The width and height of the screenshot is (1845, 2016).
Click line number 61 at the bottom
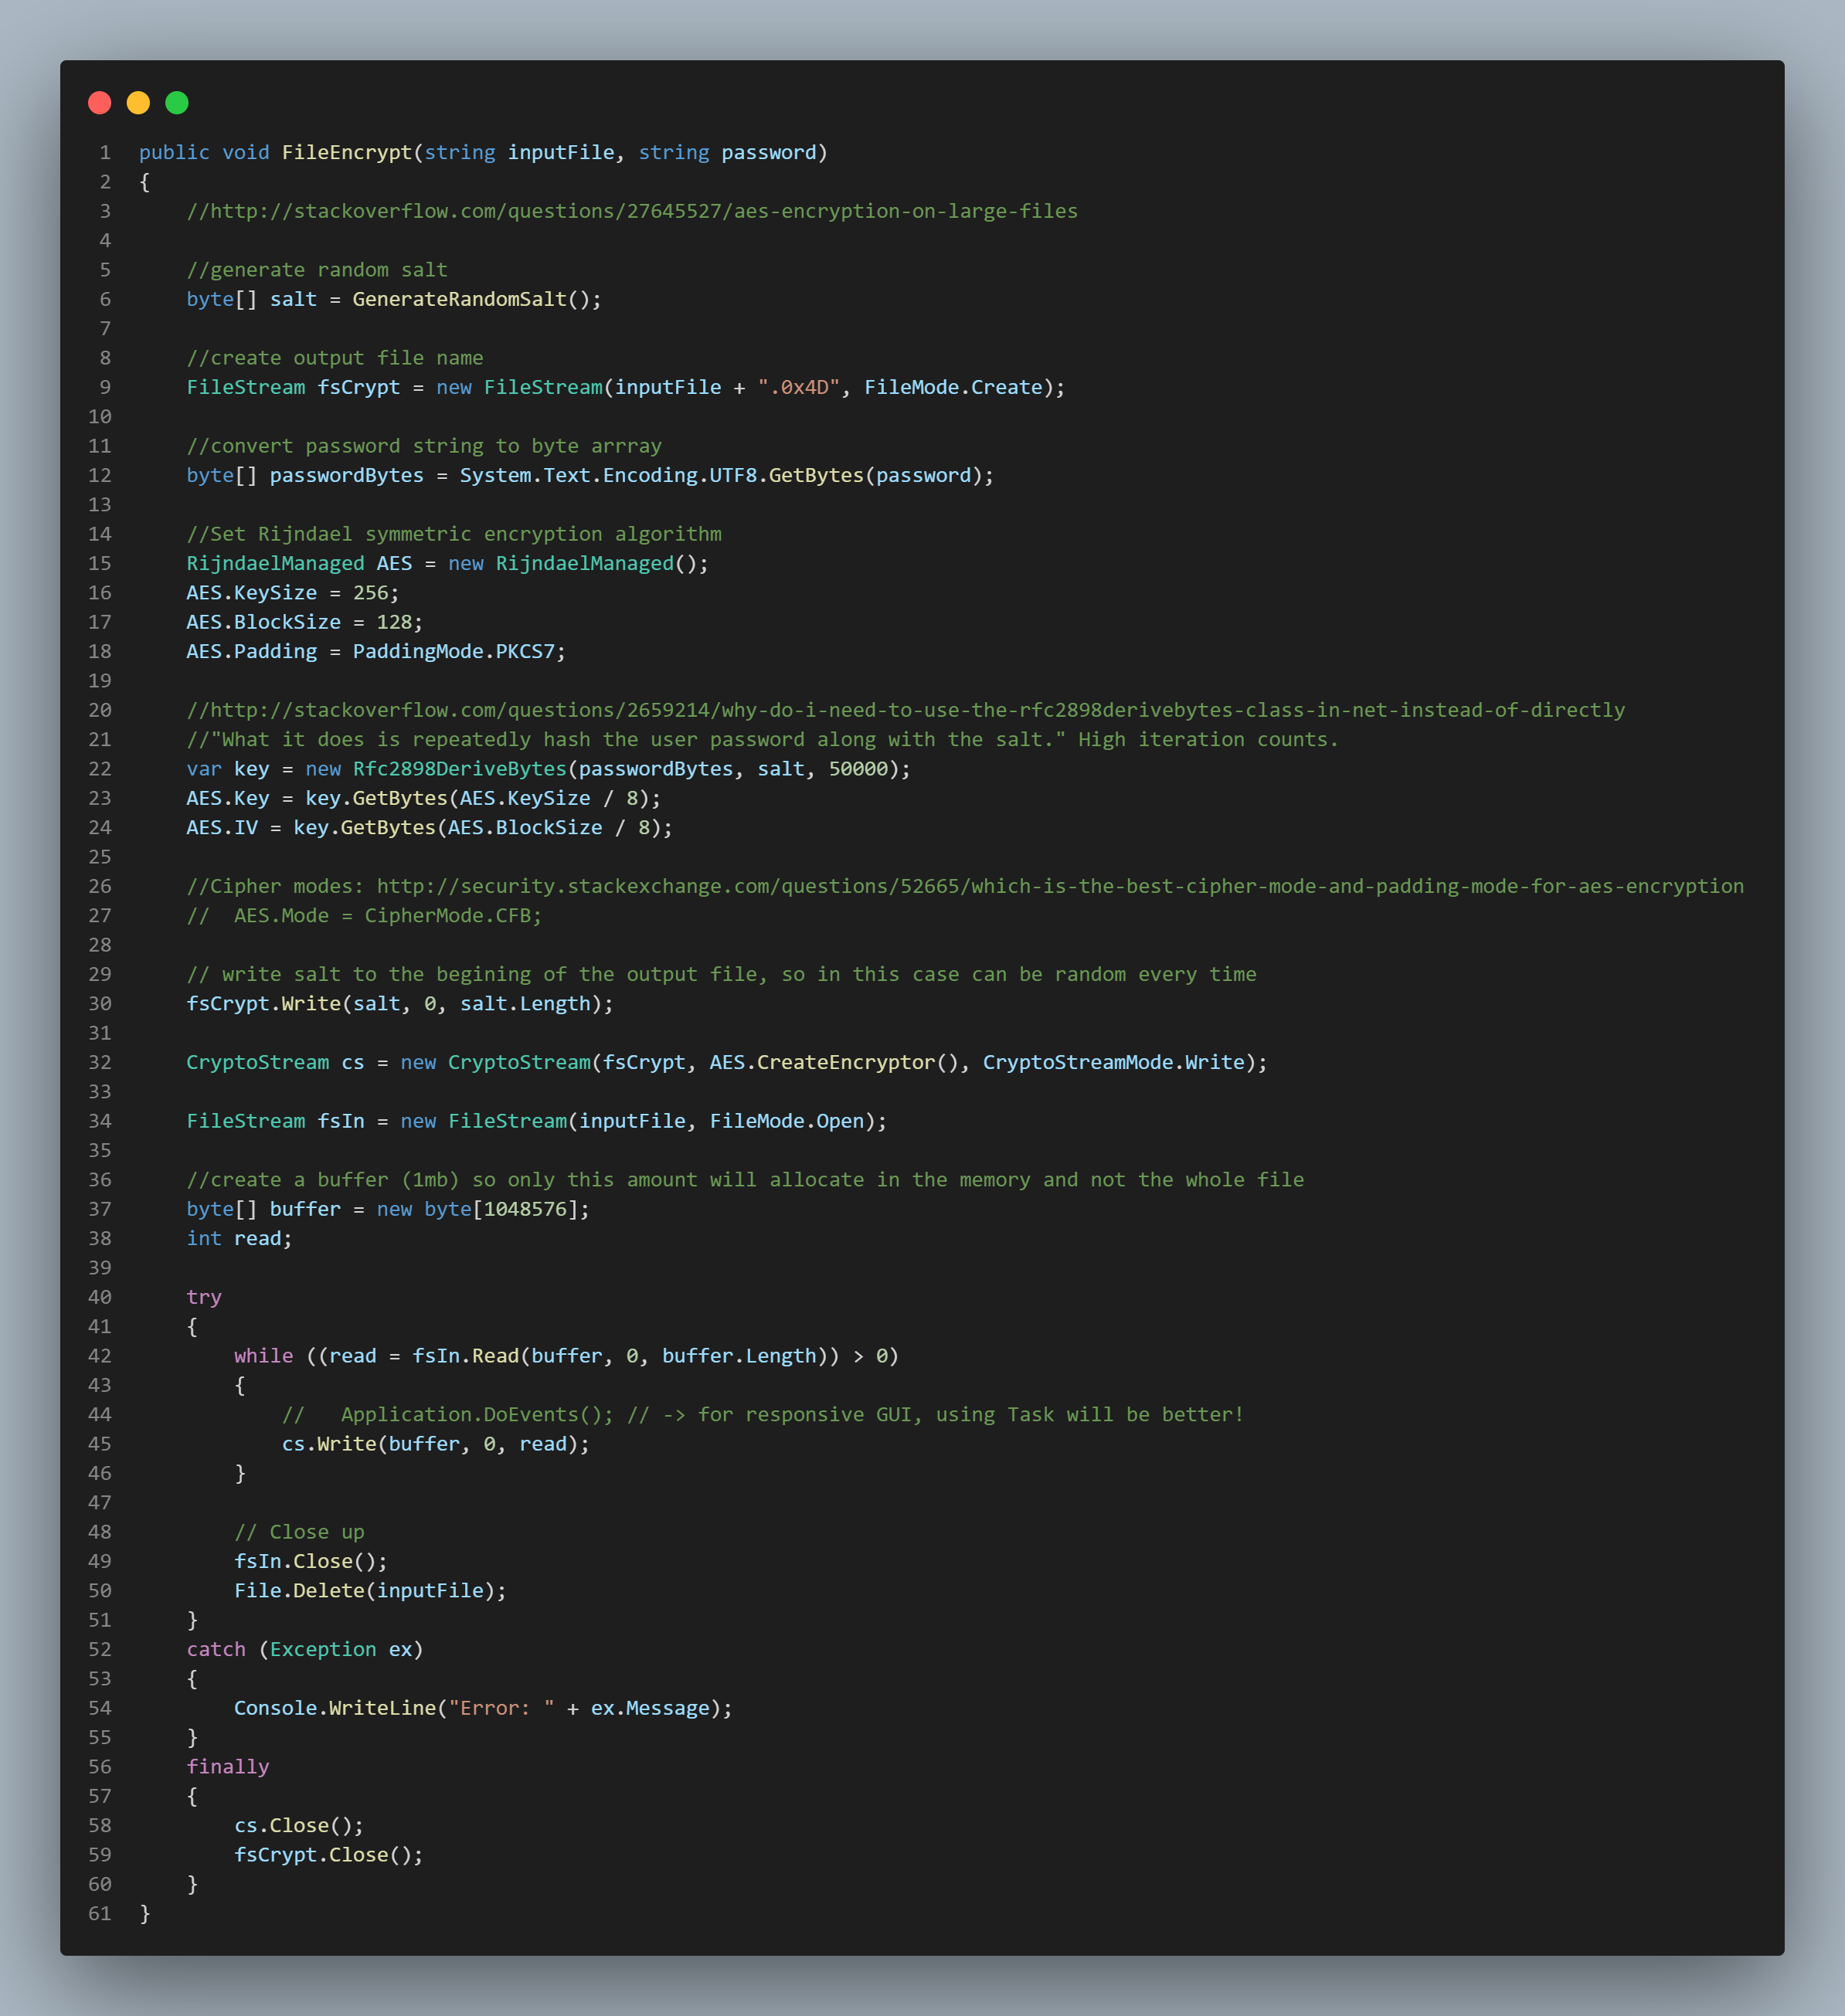click(100, 1913)
